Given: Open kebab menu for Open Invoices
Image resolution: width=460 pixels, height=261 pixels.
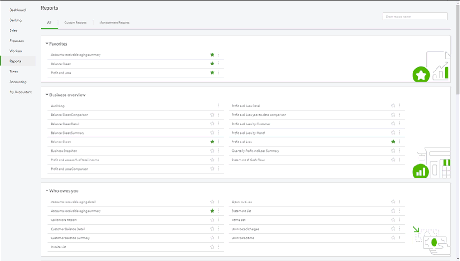Looking at the screenshot, I should 399,202.
